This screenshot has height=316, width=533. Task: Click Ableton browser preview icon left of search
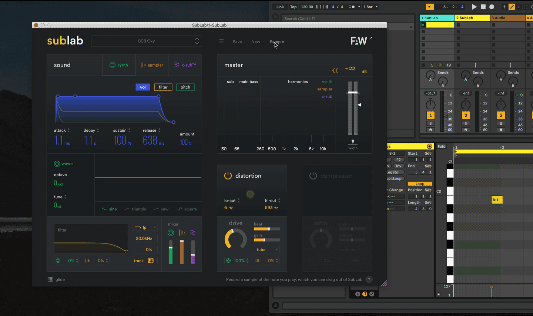point(275,17)
